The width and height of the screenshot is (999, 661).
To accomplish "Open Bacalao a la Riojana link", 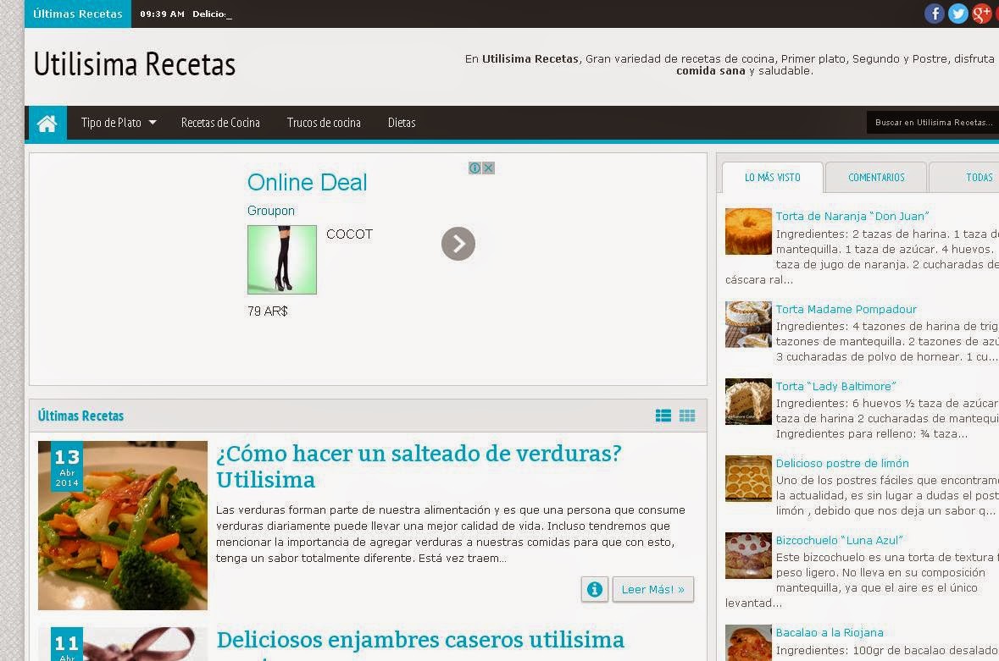I will pyautogui.click(x=830, y=632).
